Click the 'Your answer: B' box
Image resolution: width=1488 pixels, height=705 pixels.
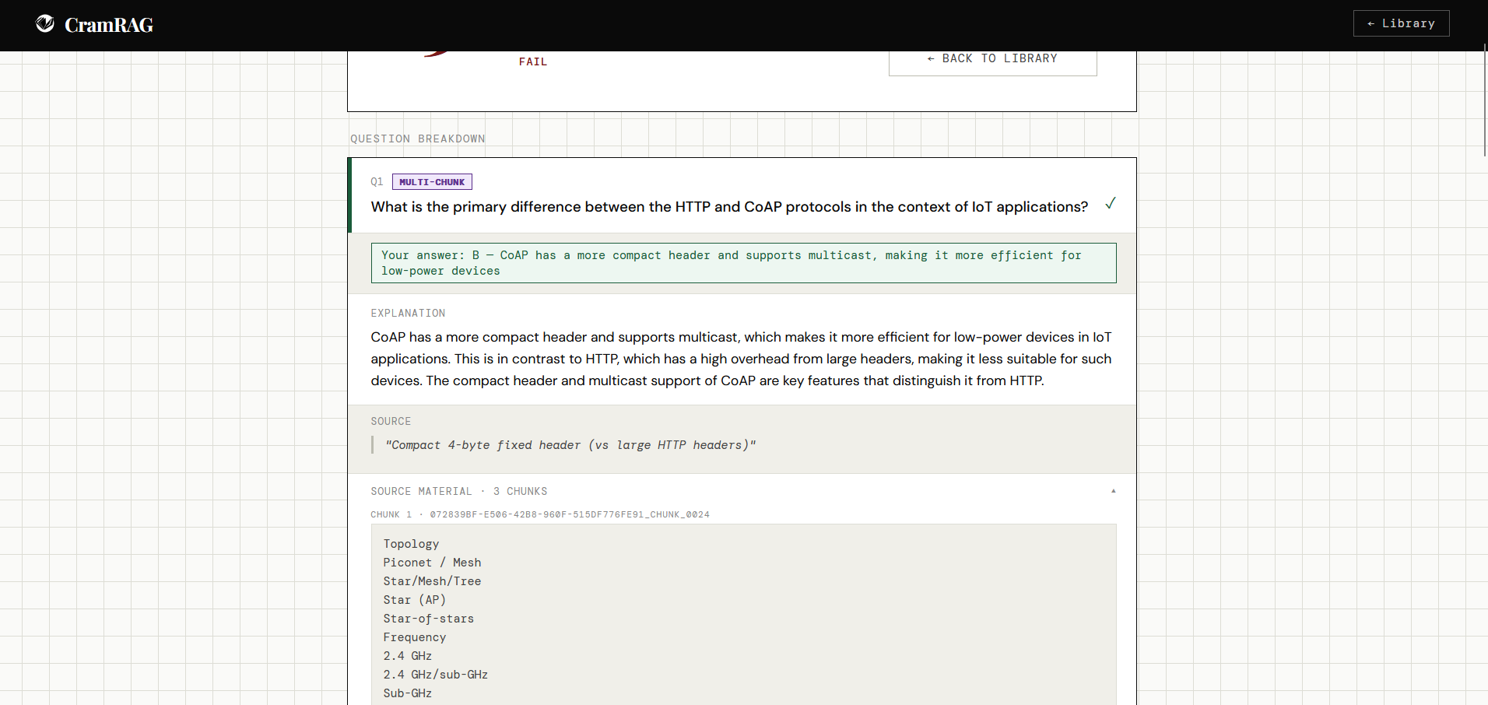click(743, 263)
